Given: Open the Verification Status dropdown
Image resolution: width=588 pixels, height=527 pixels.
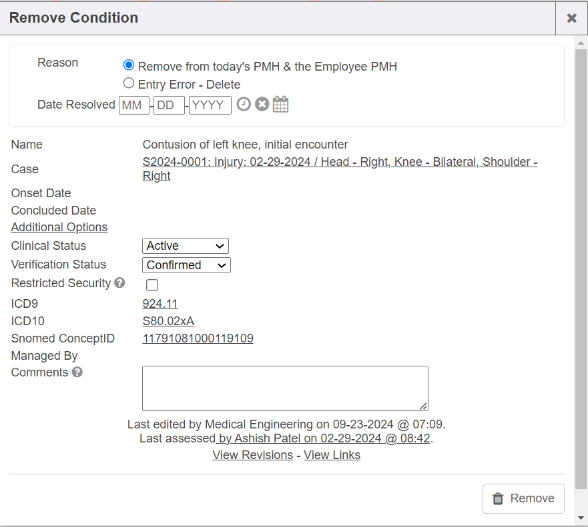Looking at the screenshot, I should pyautogui.click(x=186, y=265).
